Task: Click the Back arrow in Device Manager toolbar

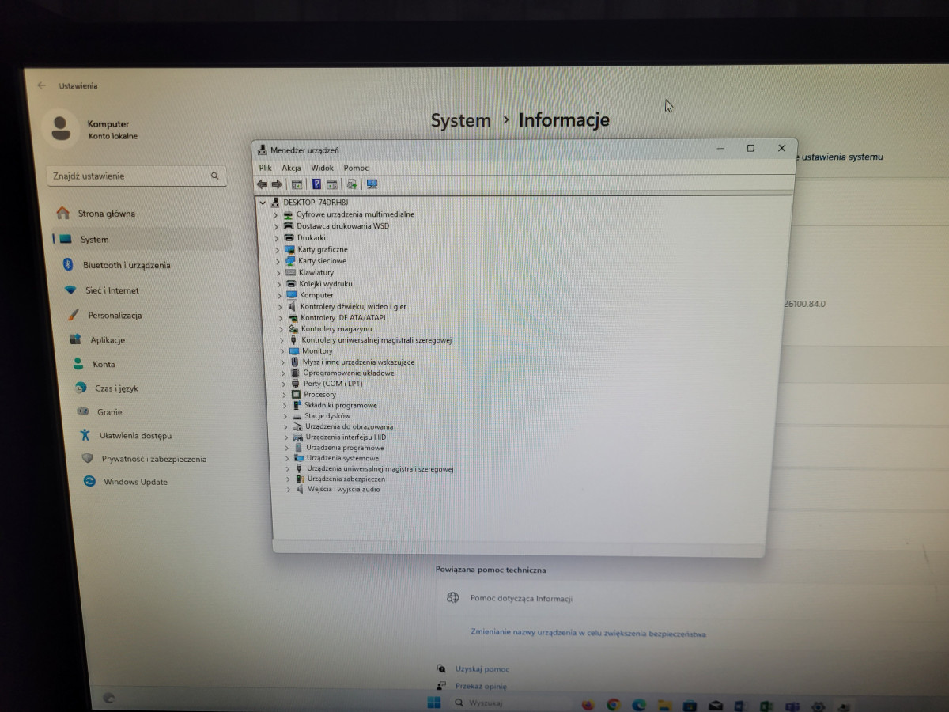Action: 262,184
